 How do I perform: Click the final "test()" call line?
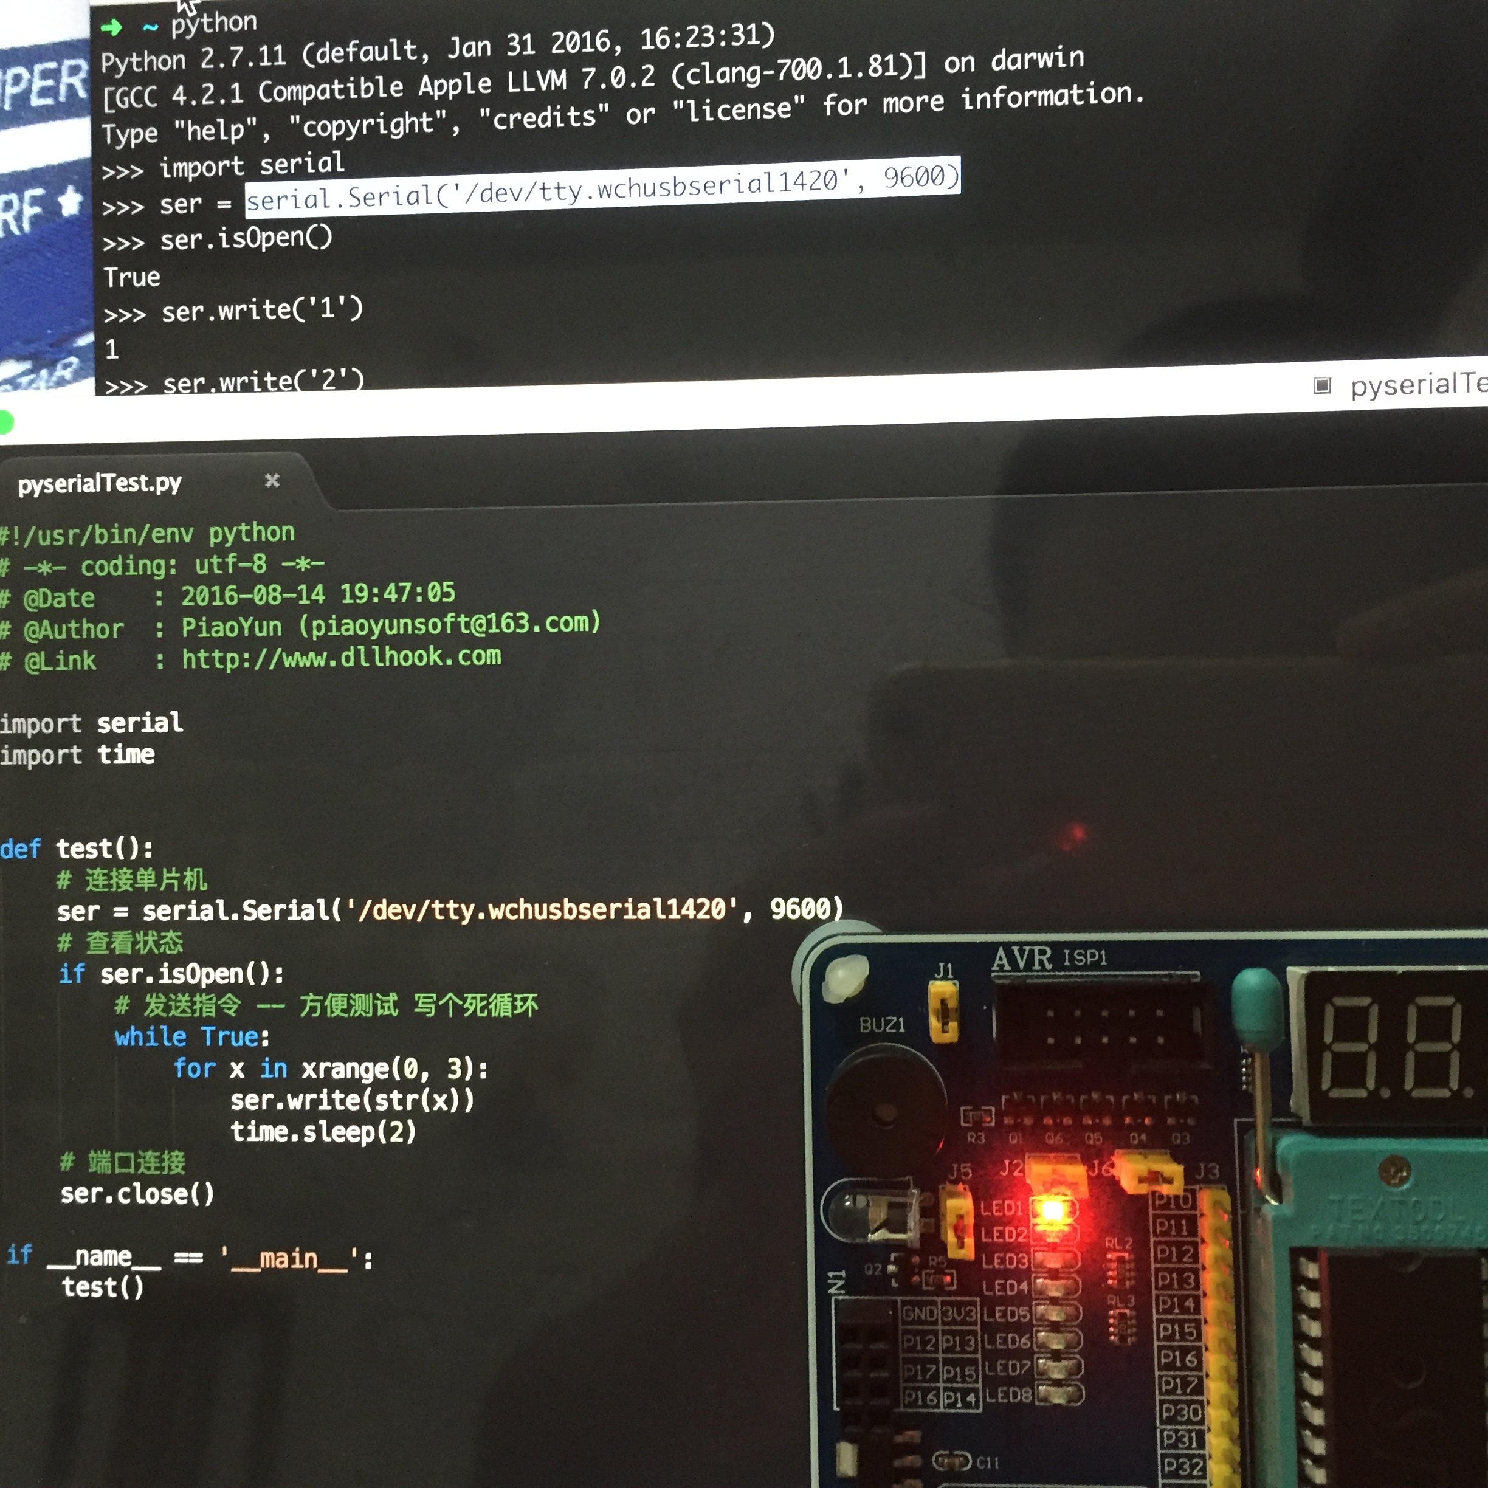[x=103, y=1288]
